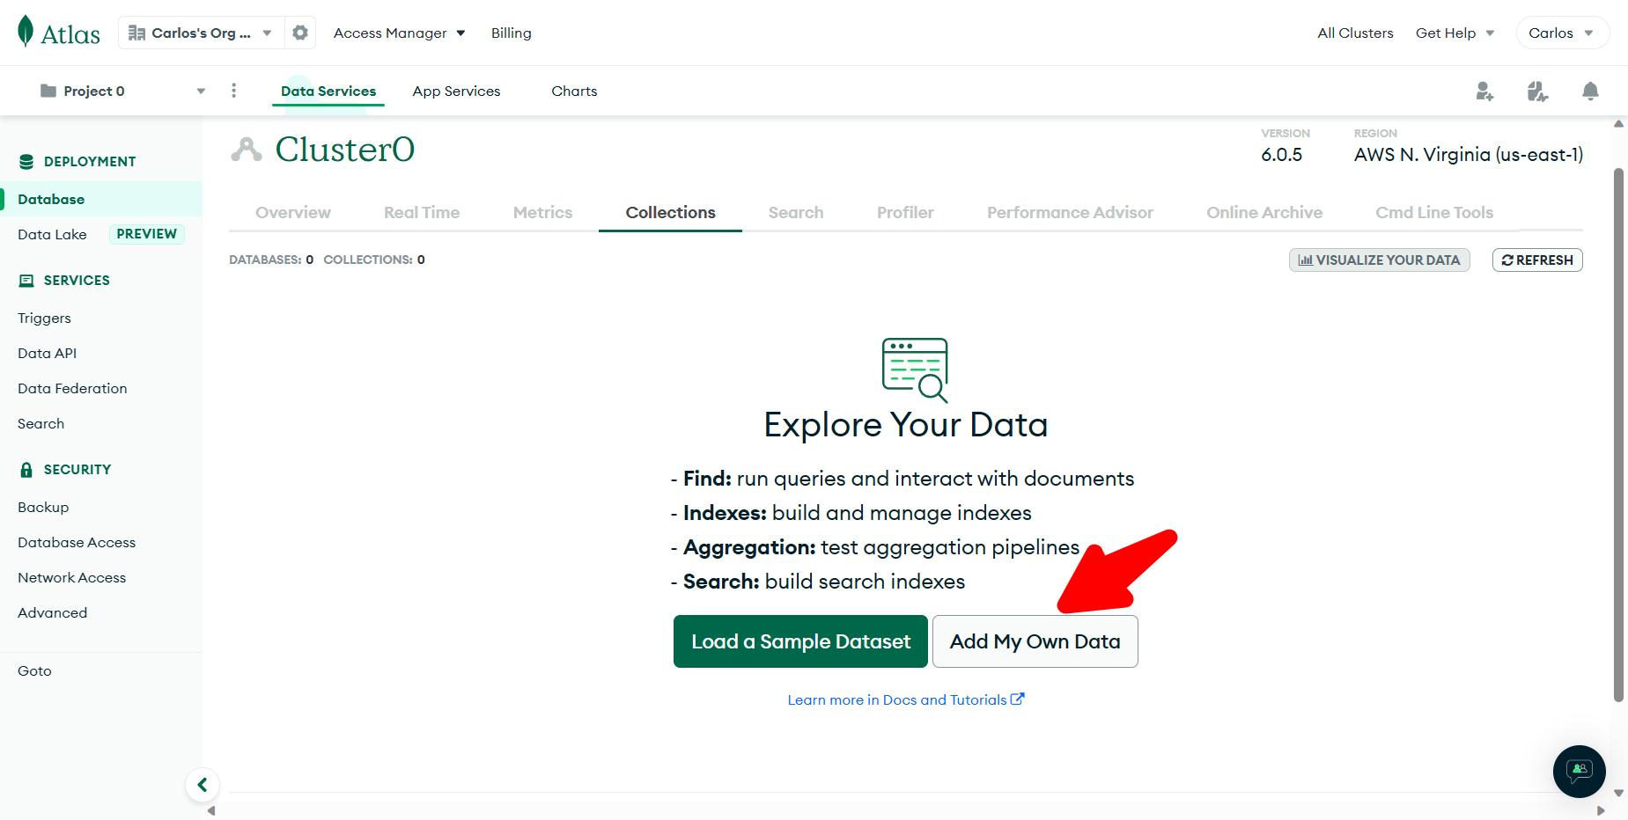Open the Get Help dropdown

1455,33
